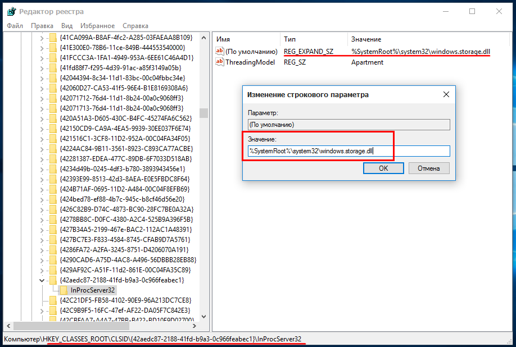
Task: Collapse the {42aedc87-2188-41fd-b9a3-0c966feabec1} key
Action: 42,280
